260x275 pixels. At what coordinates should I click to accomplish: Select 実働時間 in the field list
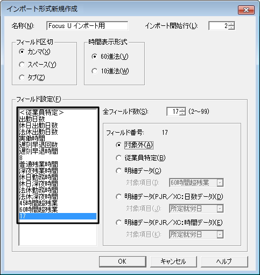[x=58, y=138]
